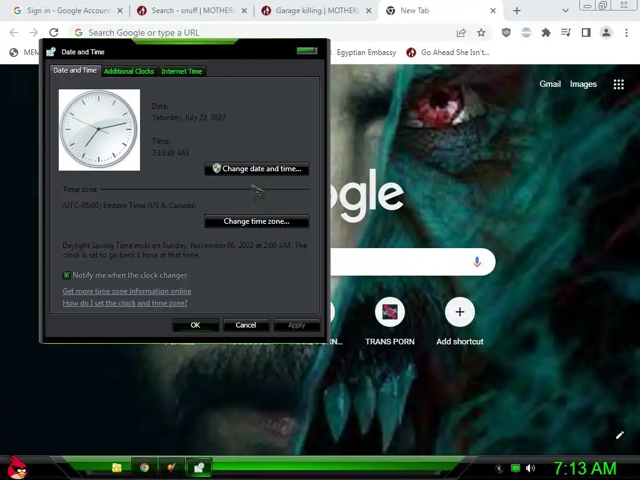Close the New Tab browser tab
This screenshot has width=640, height=480.
click(x=493, y=11)
